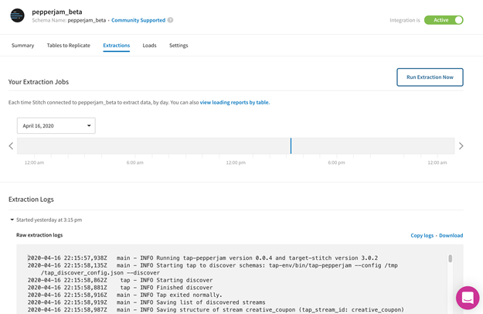Download the raw extraction logs
Viewport: 483px width, 314px height.
[451, 235]
